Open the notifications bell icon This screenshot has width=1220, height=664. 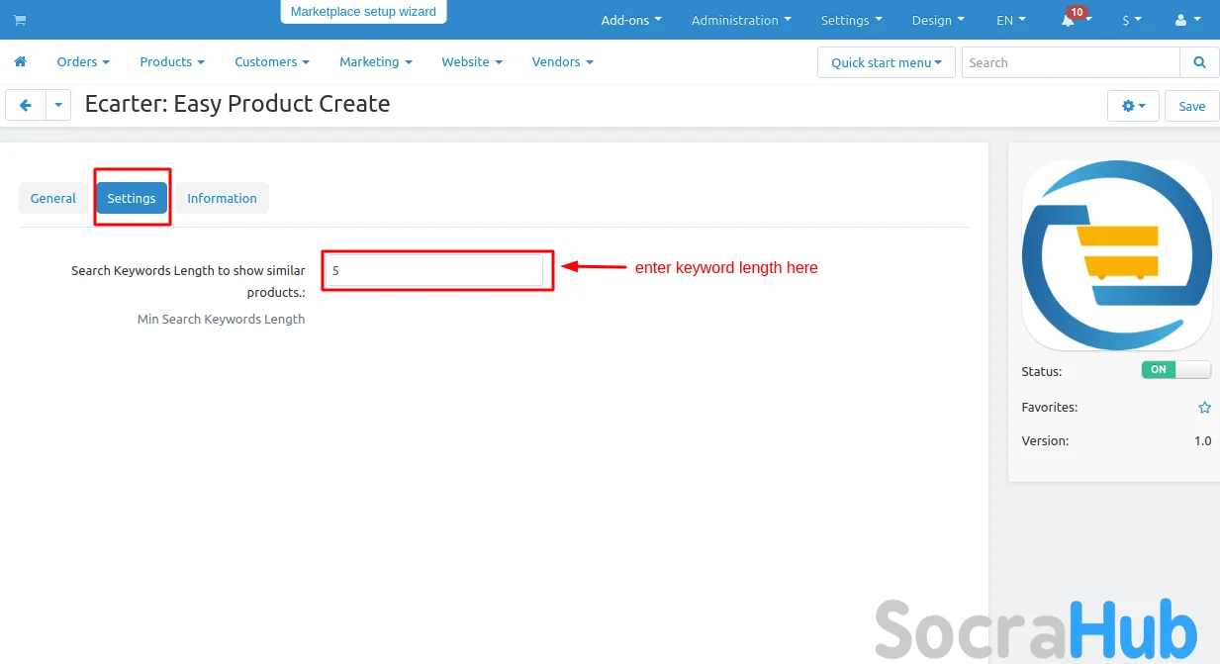click(1069, 21)
